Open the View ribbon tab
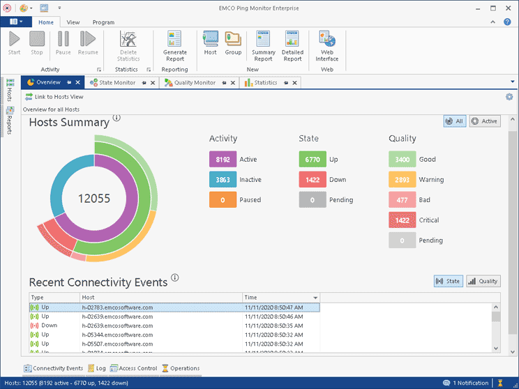This screenshot has width=519, height=389. click(73, 22)
